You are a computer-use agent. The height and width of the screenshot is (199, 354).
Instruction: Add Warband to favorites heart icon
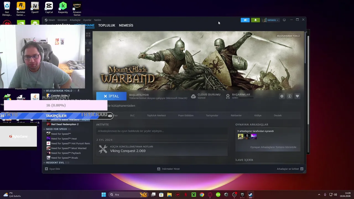click(297, 96)
